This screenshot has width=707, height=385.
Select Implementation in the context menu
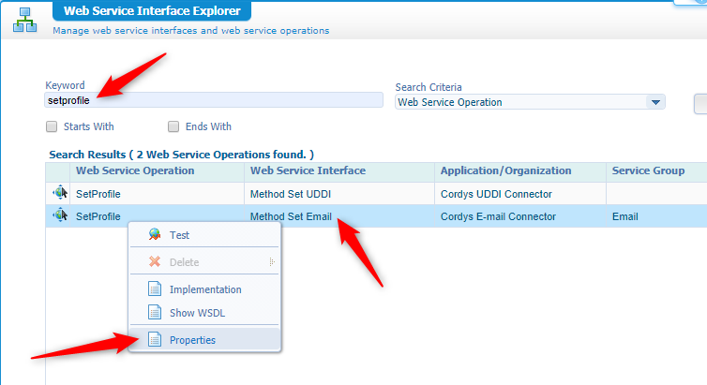coord(205,289)
